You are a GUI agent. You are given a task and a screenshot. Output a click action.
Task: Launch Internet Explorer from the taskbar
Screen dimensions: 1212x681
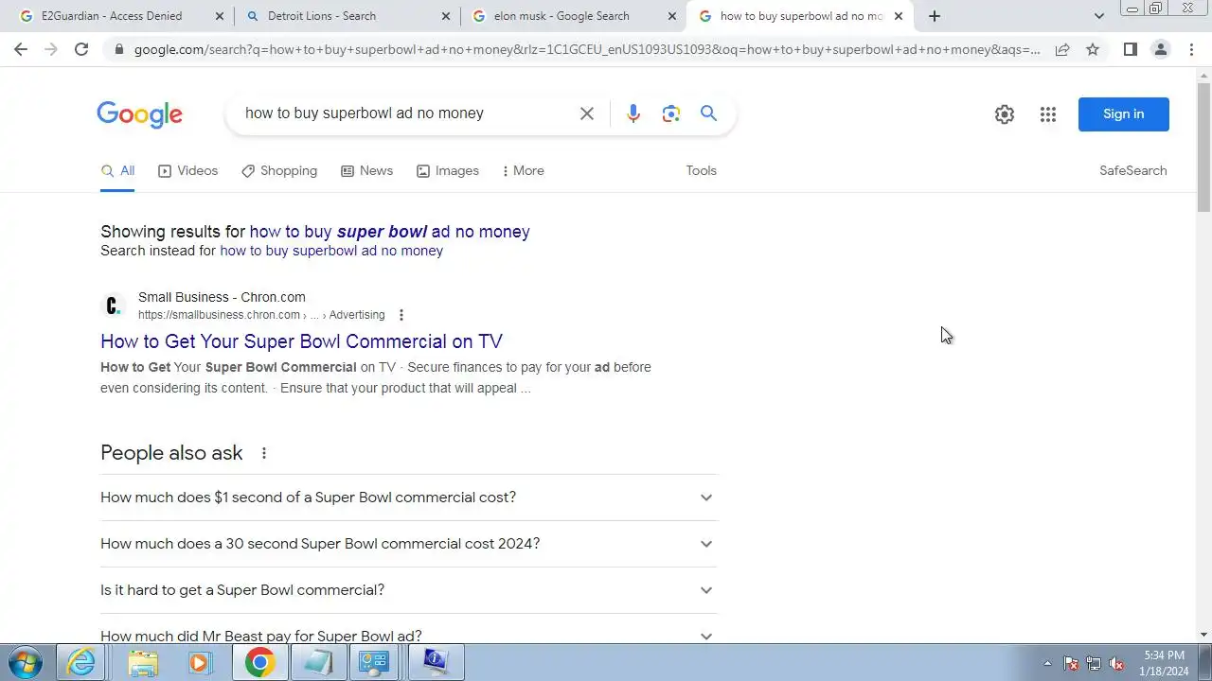[x=82, y=662]
